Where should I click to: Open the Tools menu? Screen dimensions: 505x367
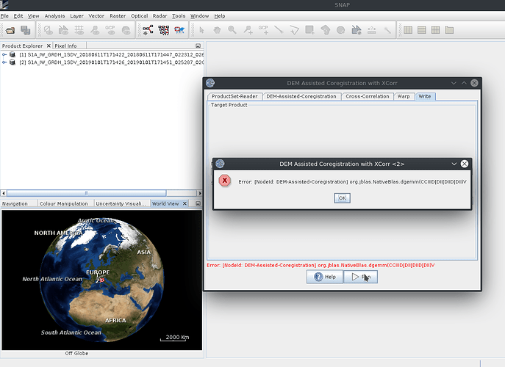click(x=179, y=15)
